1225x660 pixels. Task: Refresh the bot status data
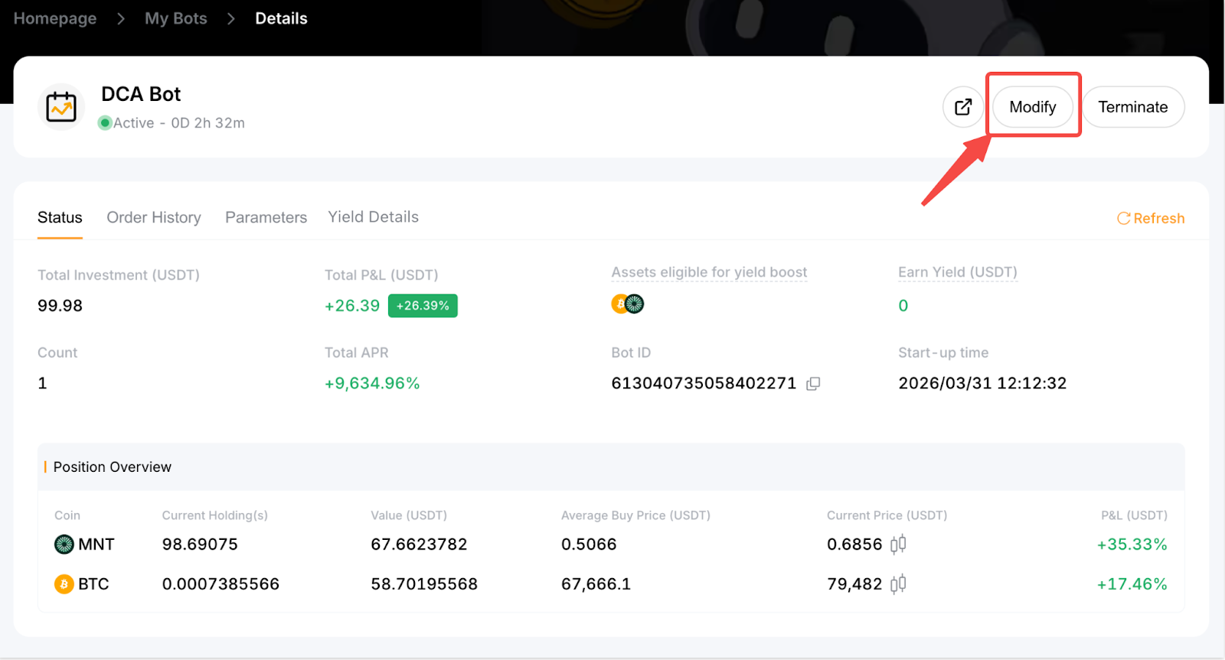coord(1151,219)
